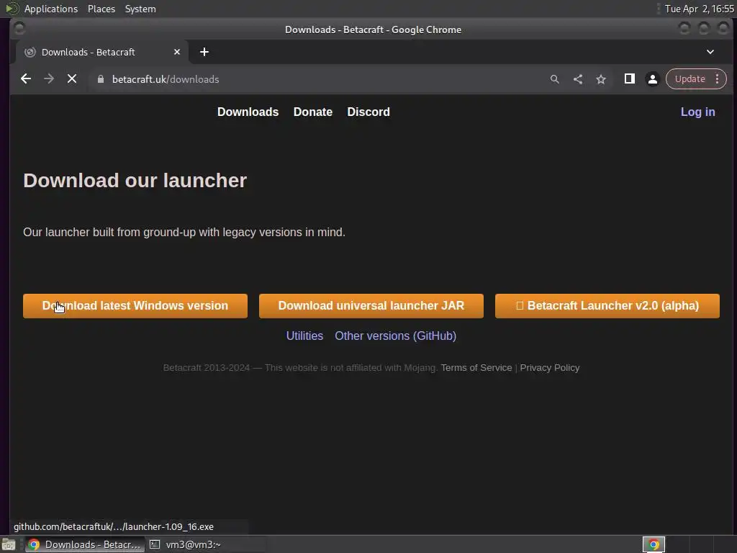Click the forward navigation arrow
737x553 pixels.
[49, 79]
